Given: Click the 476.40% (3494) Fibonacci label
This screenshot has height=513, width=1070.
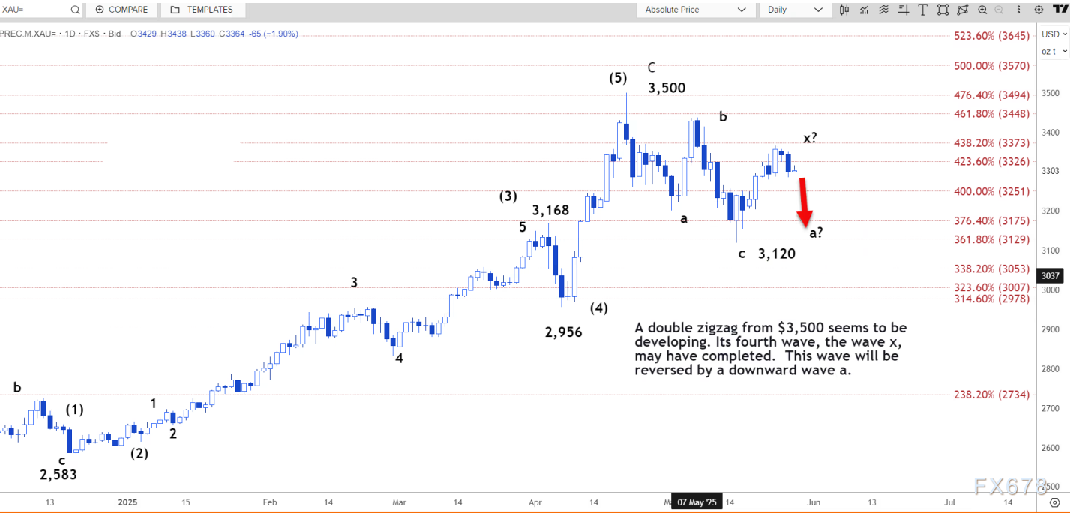Looking at the screenshot, I should 991,94.
